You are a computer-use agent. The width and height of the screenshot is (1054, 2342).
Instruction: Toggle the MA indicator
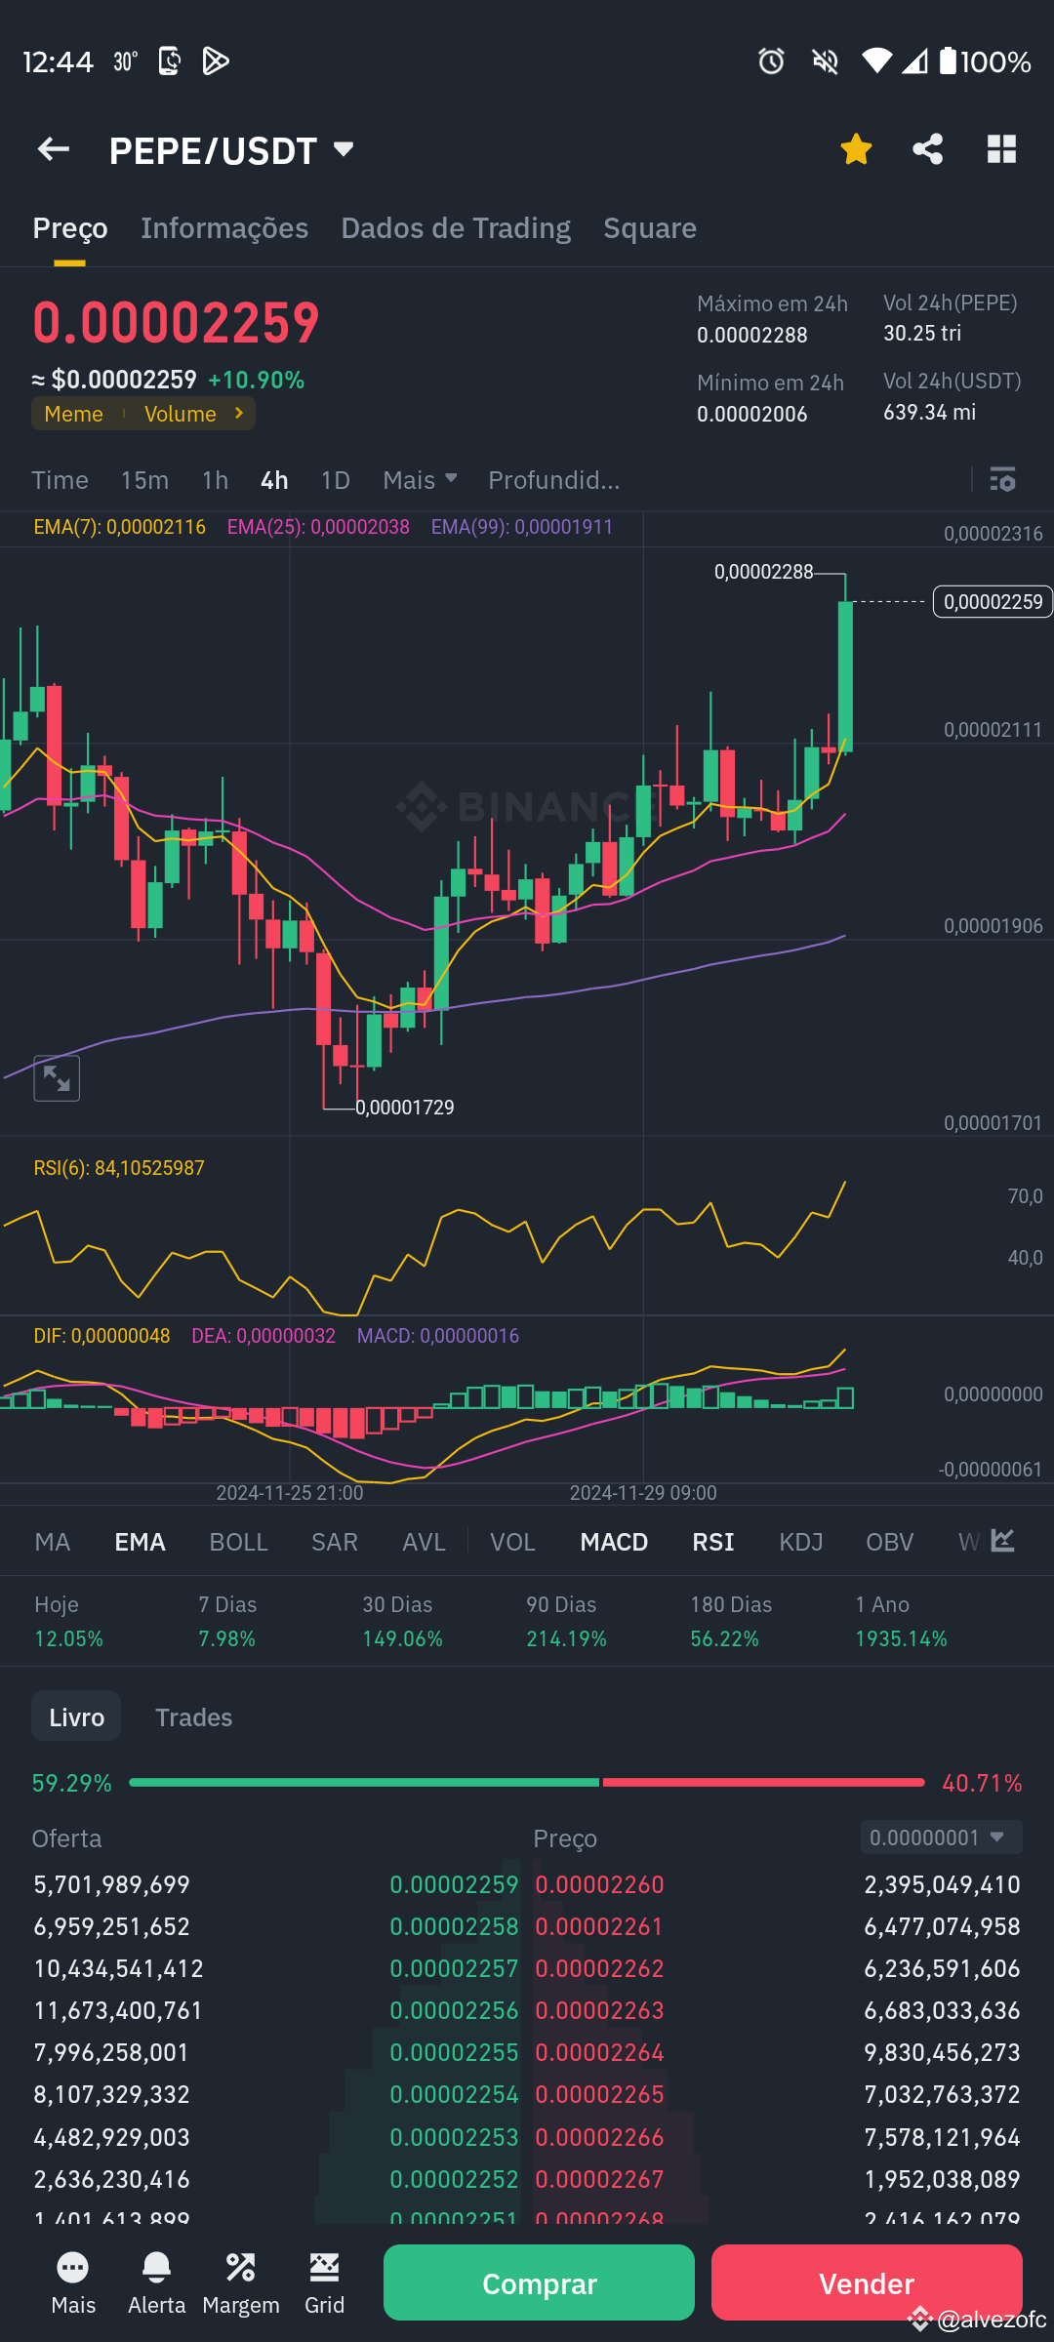coord(53,1542)
